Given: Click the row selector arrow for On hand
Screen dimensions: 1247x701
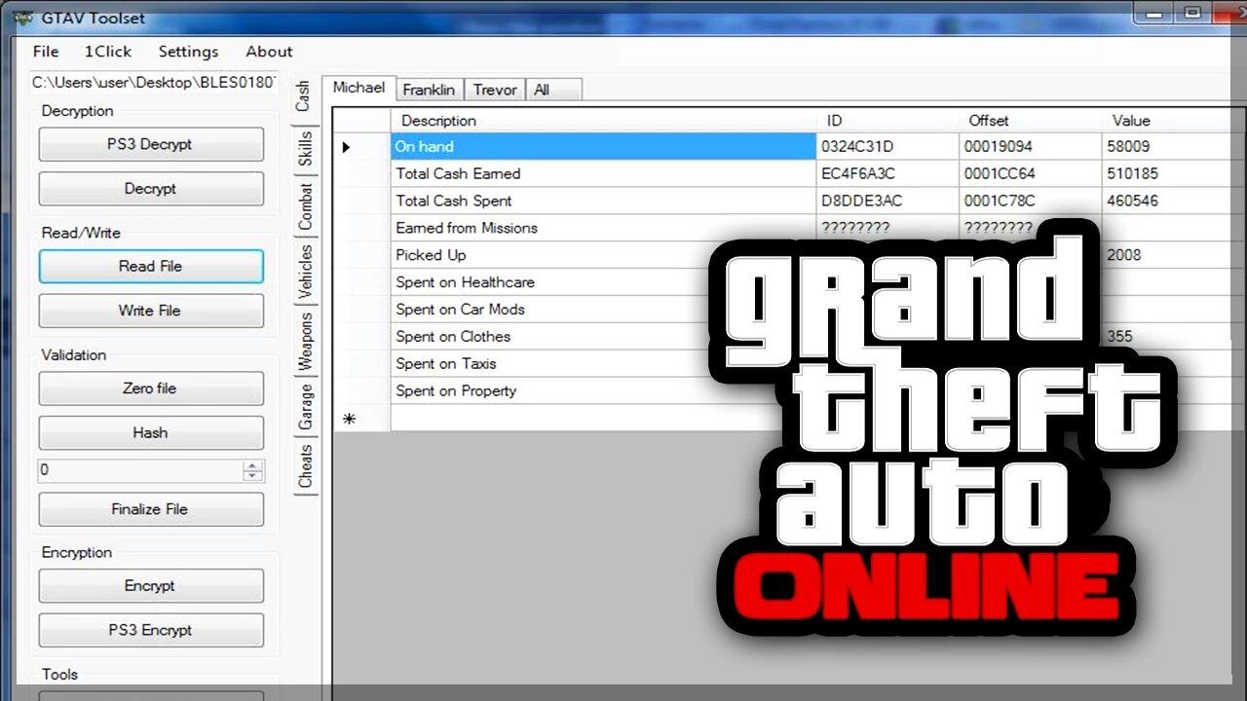Looking at the screenshot, I should 361,147.
